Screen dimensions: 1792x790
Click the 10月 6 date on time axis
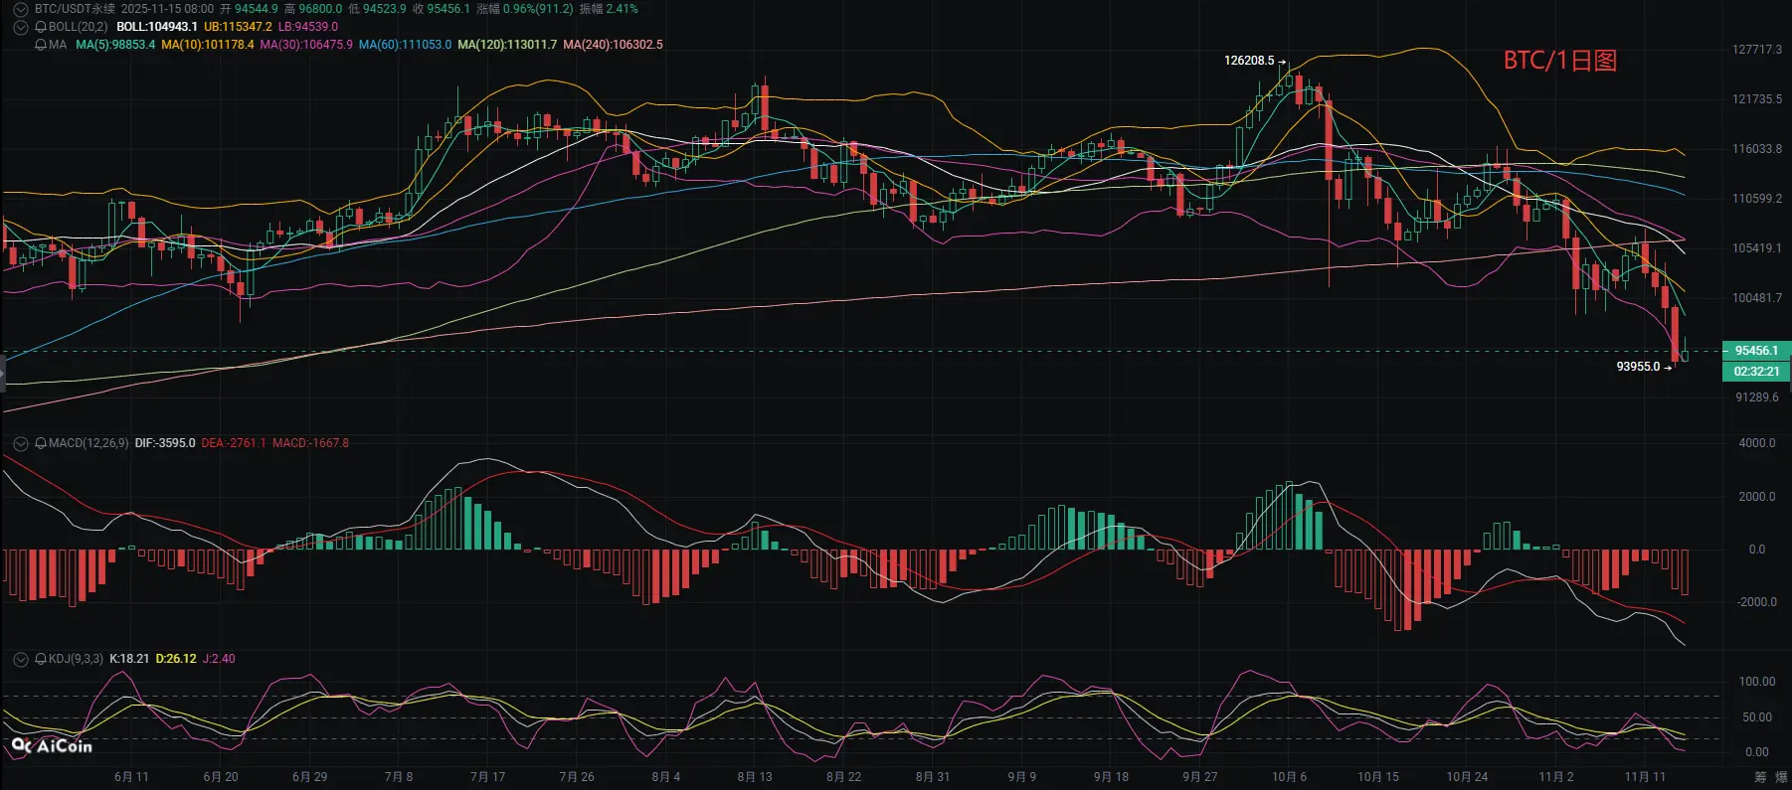coord(1289,777)
